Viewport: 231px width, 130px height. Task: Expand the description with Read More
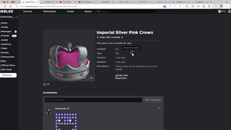(121, 78)
